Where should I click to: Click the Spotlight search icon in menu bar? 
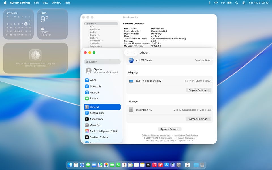click(x=237, y=3)
